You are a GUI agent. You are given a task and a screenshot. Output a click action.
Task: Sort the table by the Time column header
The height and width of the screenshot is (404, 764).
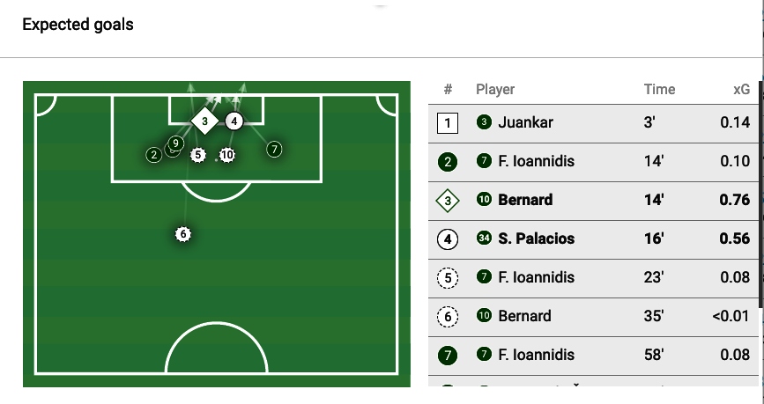[659, 89]
